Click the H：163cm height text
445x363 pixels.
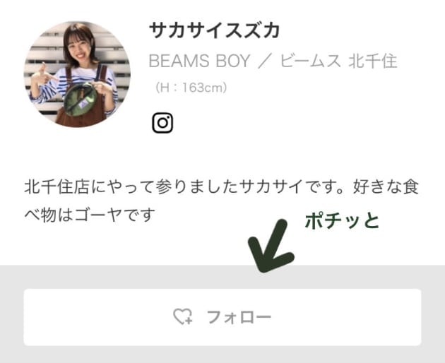pyautogui.click(x=191, y=88)
